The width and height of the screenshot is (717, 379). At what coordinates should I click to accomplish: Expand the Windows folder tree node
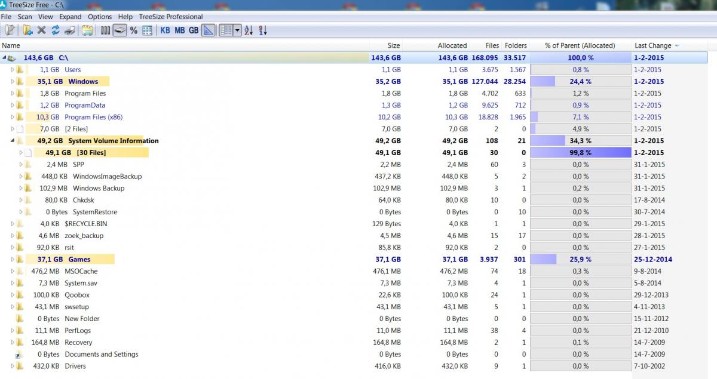(13, 82)
